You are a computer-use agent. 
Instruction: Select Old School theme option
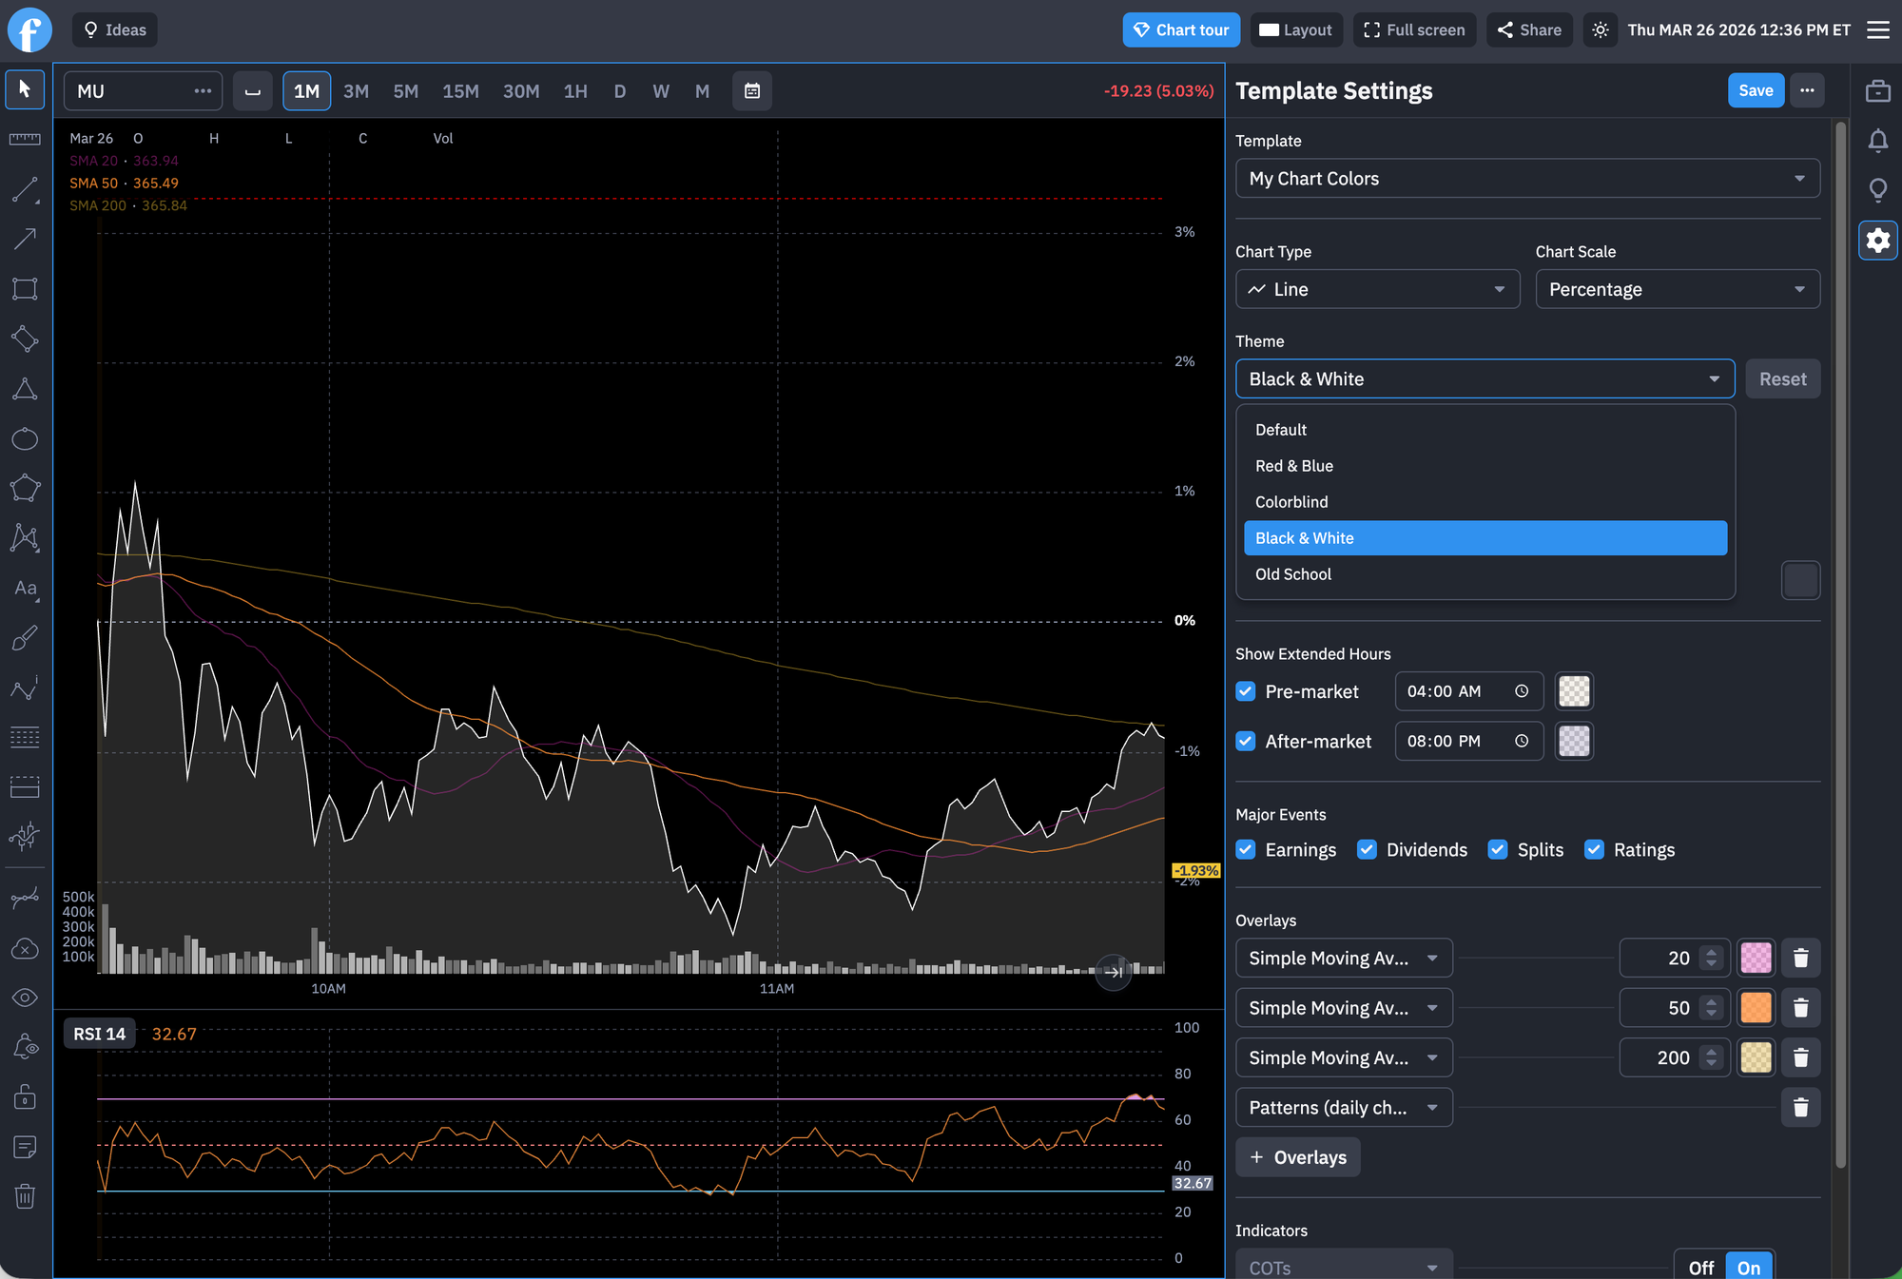1293,574
